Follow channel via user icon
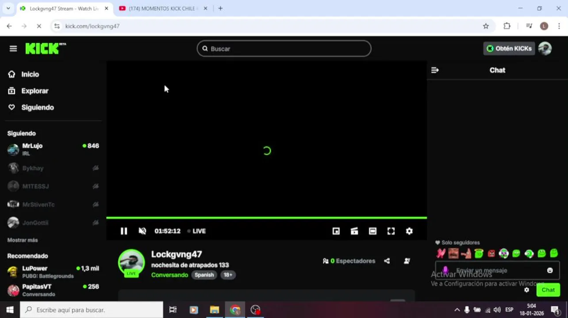 pos(407,261)
